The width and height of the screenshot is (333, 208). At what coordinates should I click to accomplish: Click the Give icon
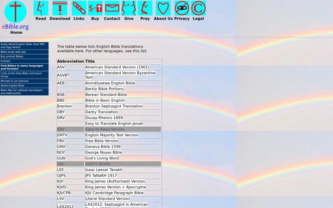(x=129, y=8)
